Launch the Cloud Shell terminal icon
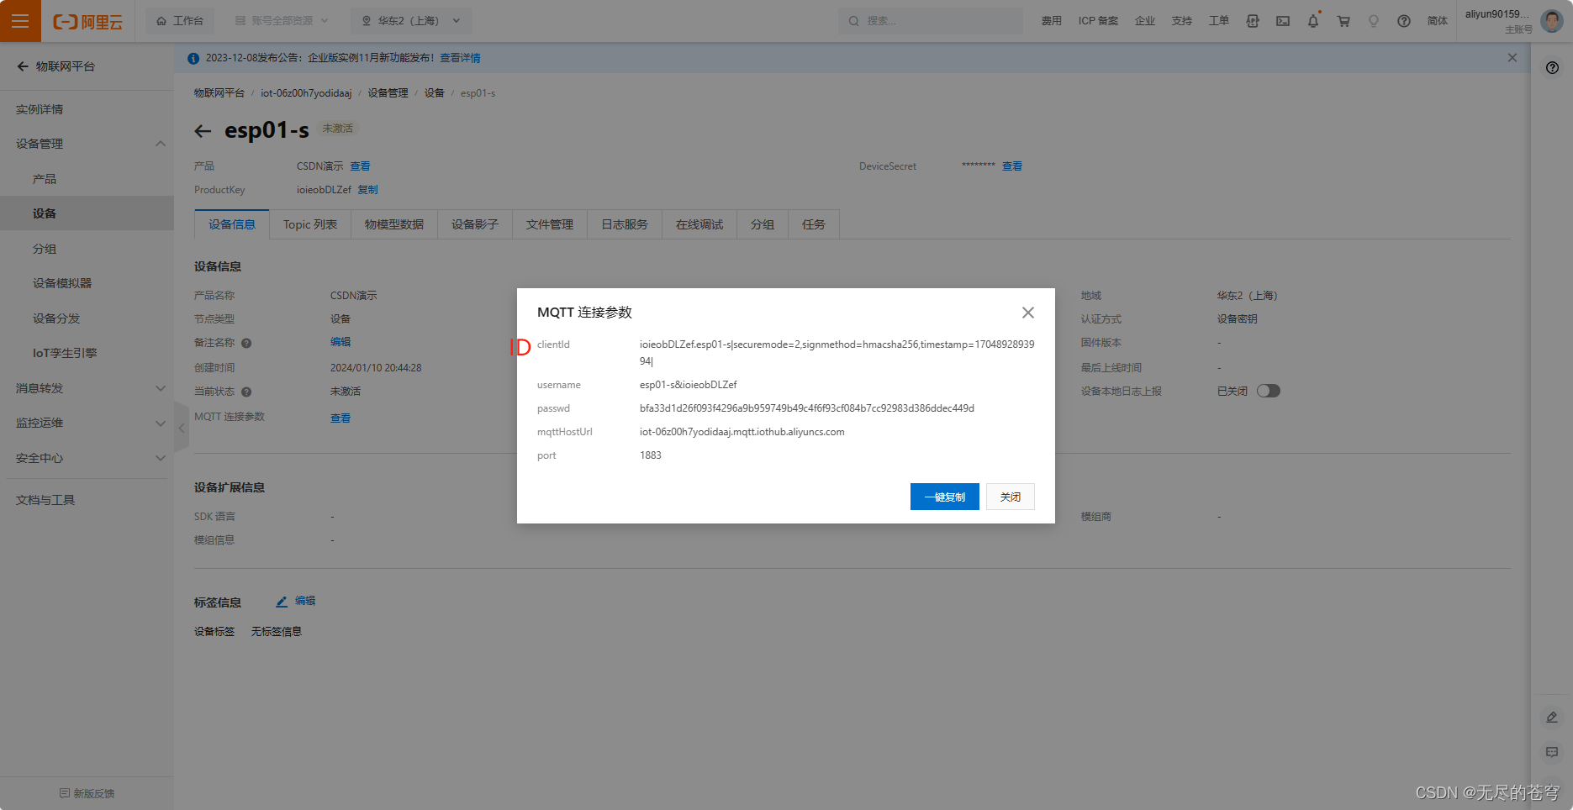The height and width of the screenshot is (810, 1573). coord(1283,21)
